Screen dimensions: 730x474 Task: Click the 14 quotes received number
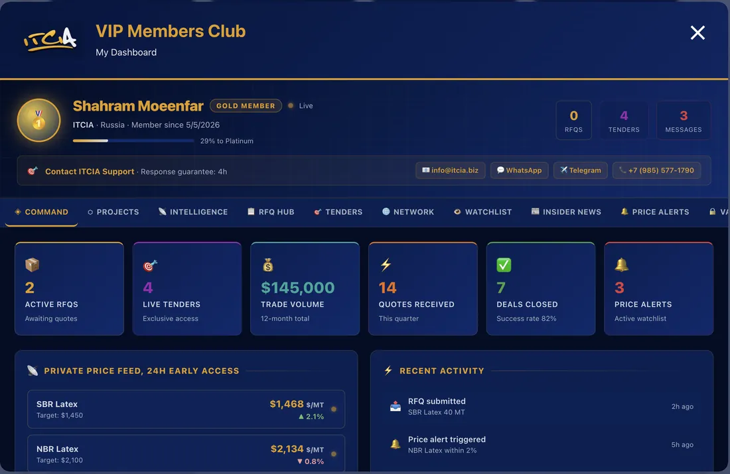(388, 288)
